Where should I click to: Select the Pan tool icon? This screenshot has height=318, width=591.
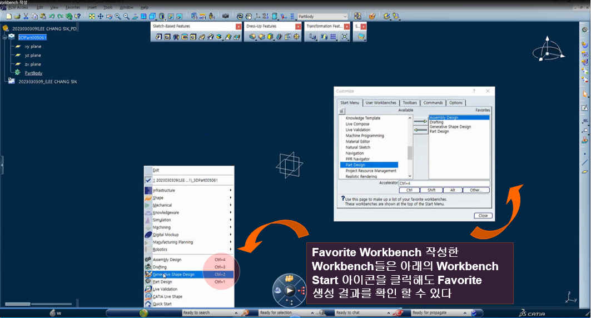(100, 16)
